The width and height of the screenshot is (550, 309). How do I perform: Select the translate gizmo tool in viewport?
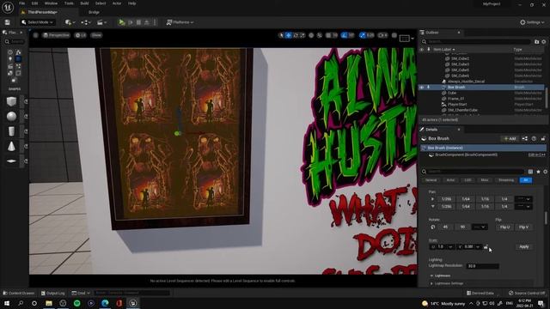pyautogui.click(x=289, y=35)
